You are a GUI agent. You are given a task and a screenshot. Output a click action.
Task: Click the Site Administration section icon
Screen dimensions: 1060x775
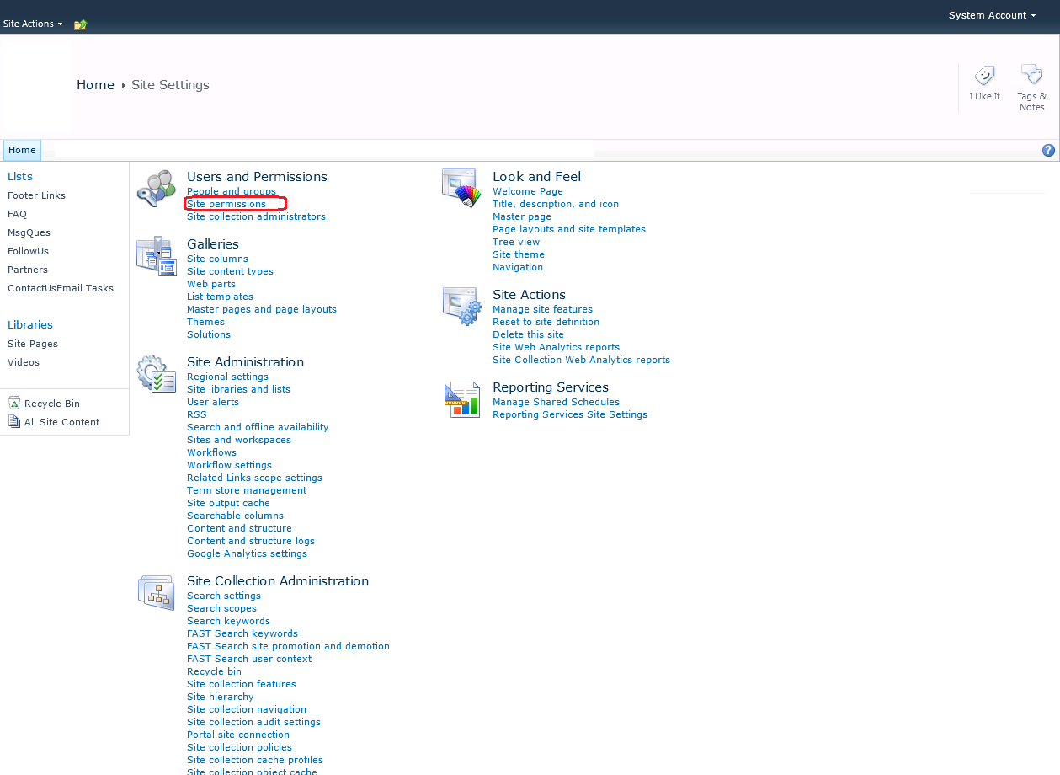click(x=156, y=372)
